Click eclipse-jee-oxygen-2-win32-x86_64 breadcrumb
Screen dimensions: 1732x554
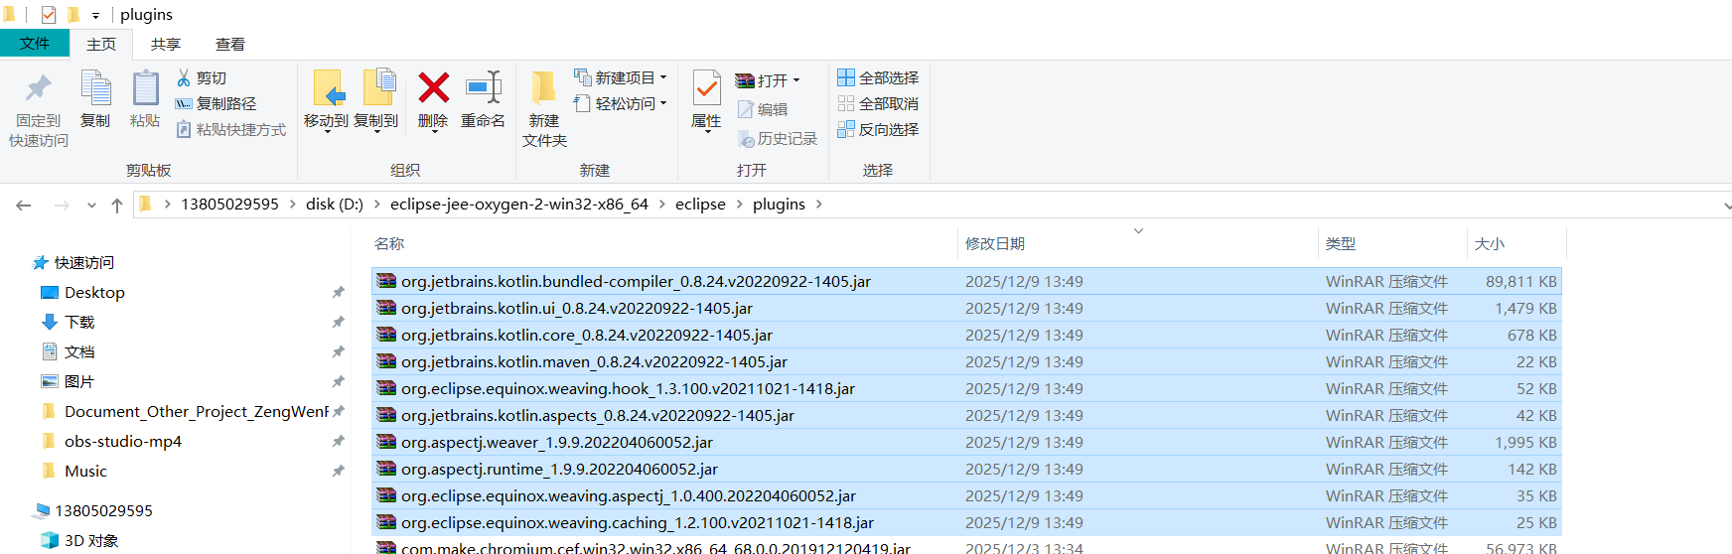pyautogui.click(x=519, y=205)
